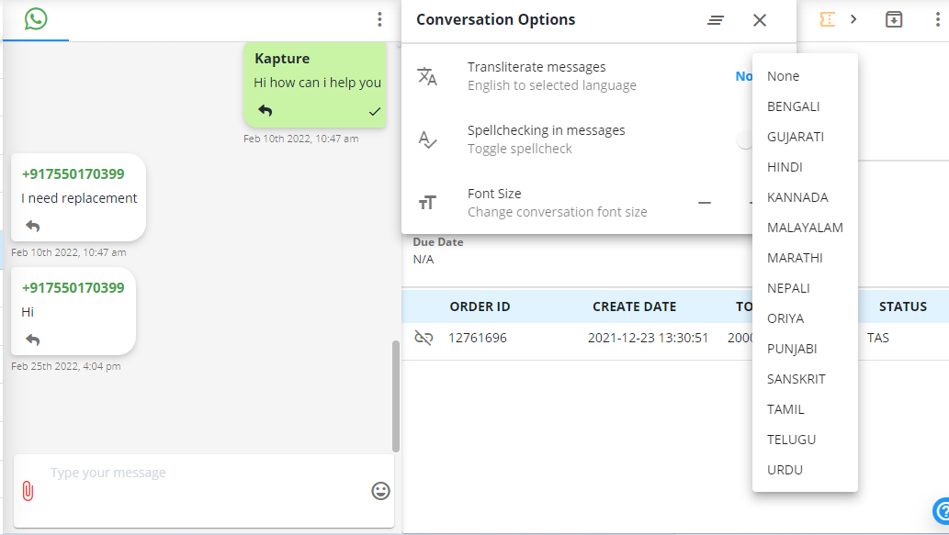Open the WhatsApp channel tab

point(36,19)
